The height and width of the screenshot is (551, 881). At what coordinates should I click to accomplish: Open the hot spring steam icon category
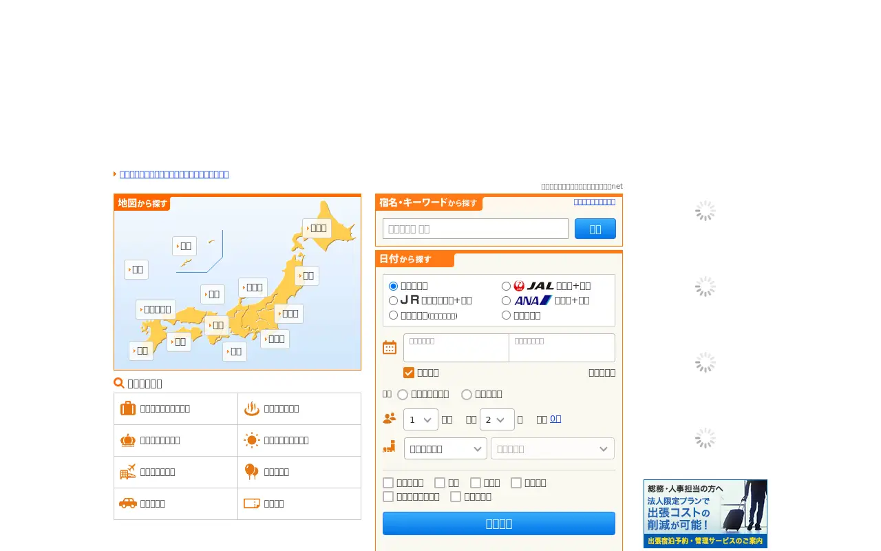[x=299, y=408]
